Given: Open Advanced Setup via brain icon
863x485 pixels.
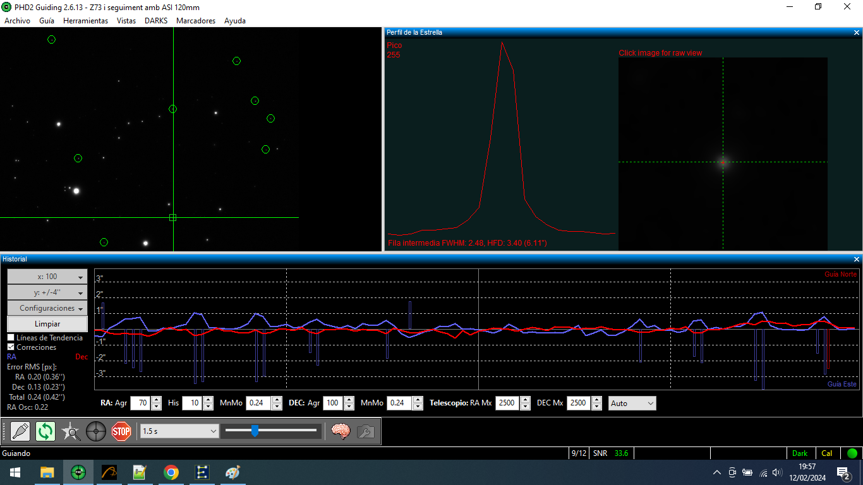Looking at the screenshot, I should [x=341, y=431].
